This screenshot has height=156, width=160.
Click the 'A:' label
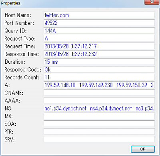click(7, 85)
